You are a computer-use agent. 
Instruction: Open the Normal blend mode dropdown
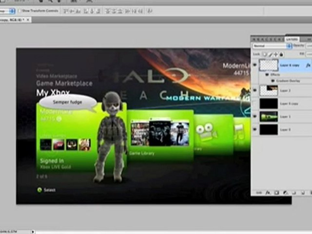pyautogui.click(x=272, y=46)
